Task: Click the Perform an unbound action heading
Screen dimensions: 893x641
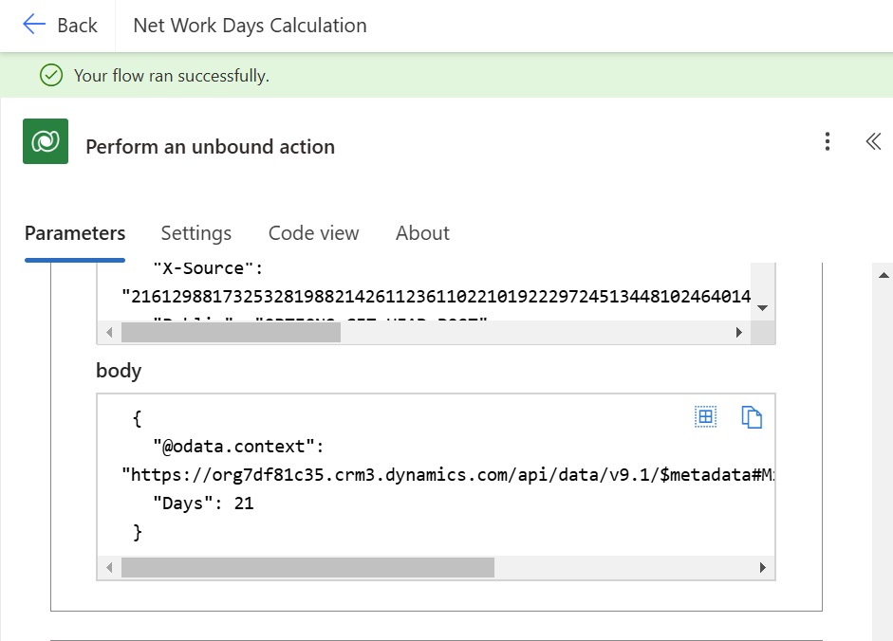Action: (210, 147)
